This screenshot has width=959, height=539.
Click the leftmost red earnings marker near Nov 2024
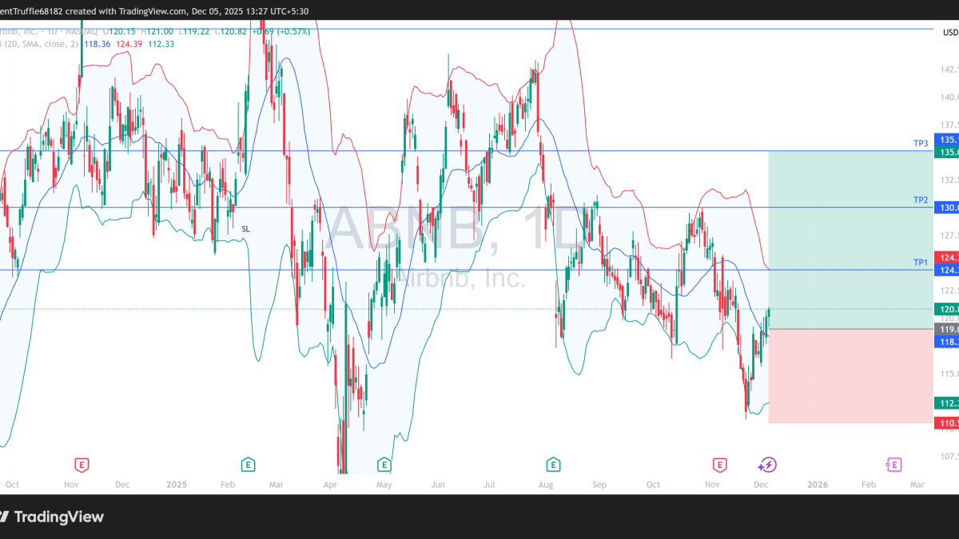point(81,464)
